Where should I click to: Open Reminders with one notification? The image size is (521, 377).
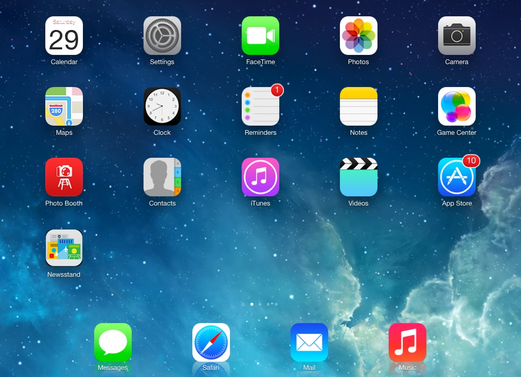(260, 106)
